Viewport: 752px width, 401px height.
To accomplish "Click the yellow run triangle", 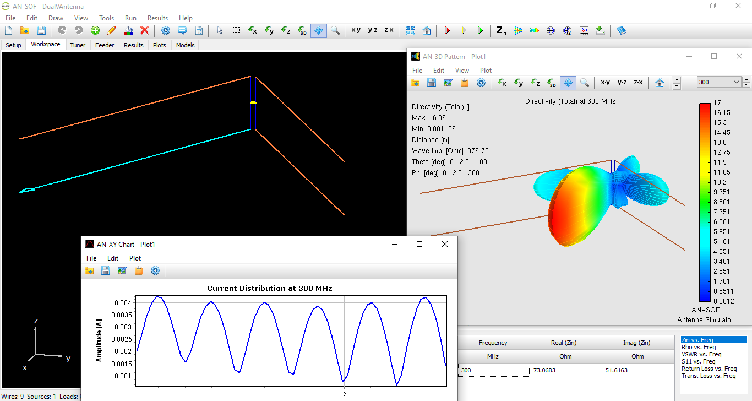I will pos(464,31).
